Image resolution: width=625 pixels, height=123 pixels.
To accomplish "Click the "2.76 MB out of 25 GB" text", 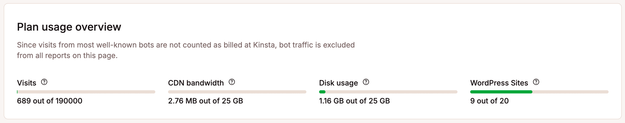I will [x=205, y=101].
